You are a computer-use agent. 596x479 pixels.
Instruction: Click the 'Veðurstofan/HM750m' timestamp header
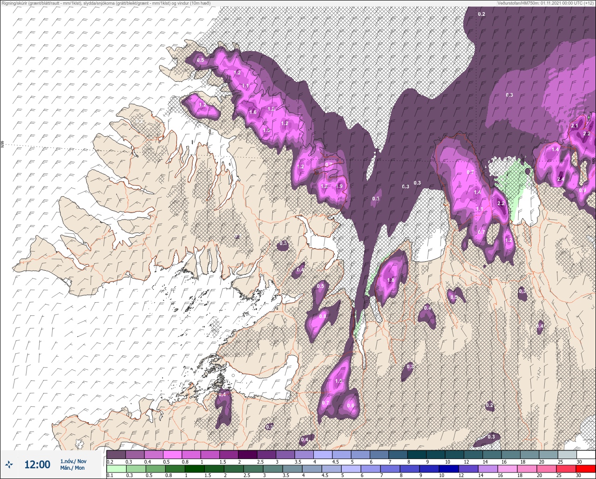point(546,3)
